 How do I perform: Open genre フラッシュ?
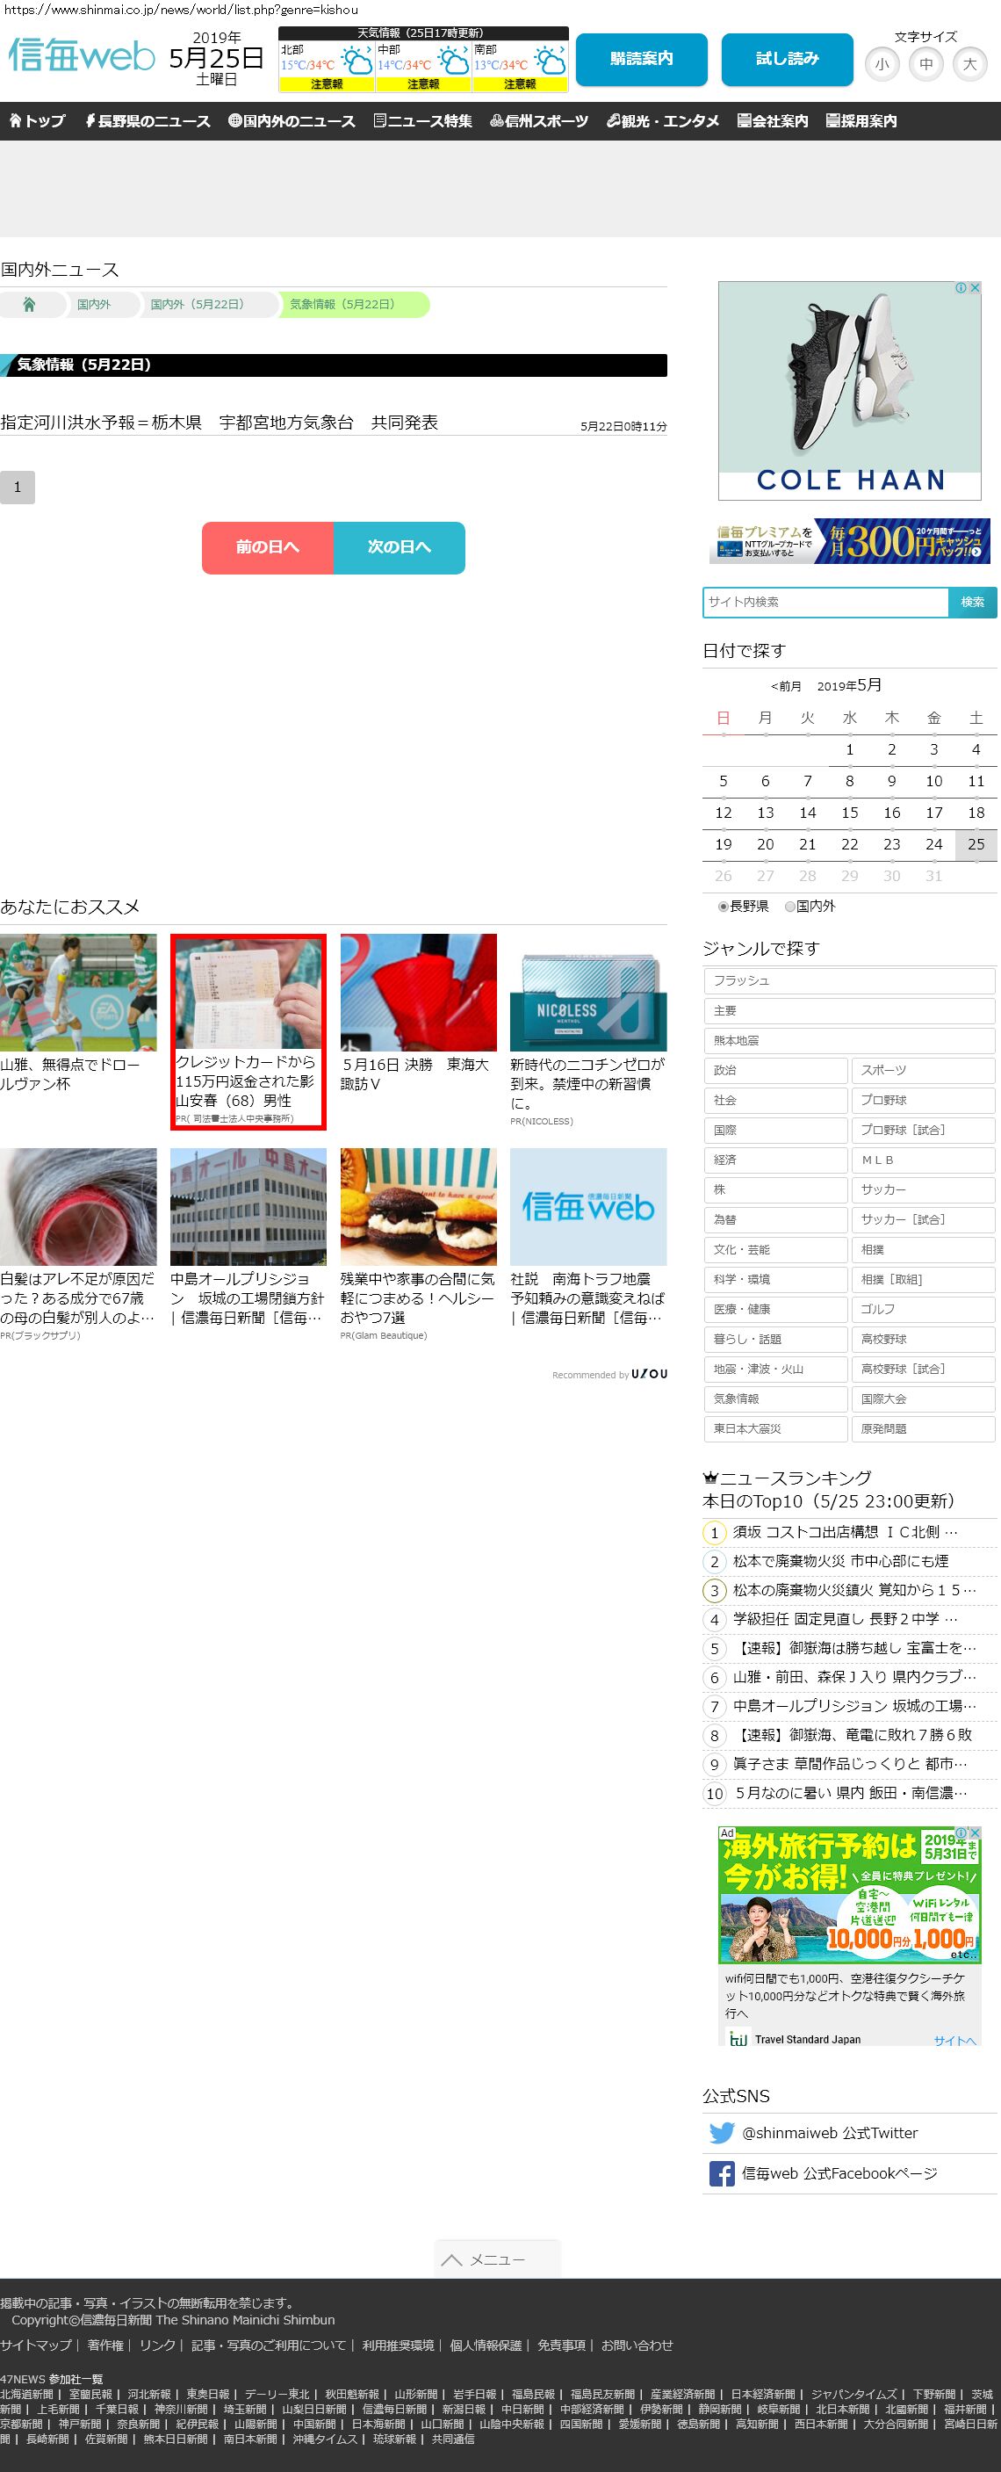pos(848,980)
